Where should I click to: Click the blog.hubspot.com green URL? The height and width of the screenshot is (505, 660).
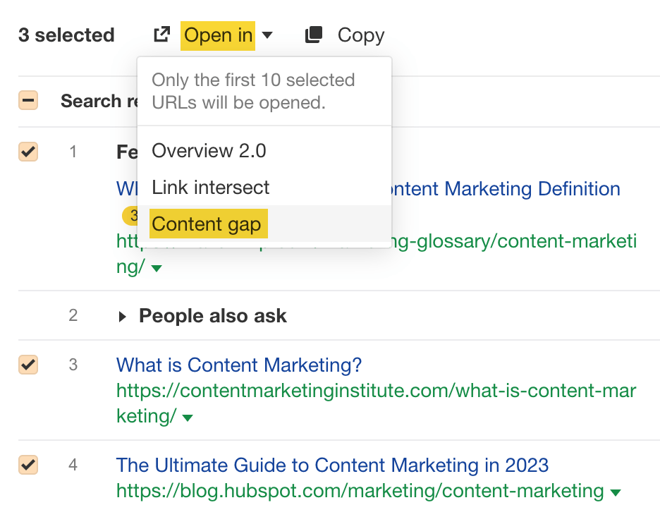pos(360,491)
